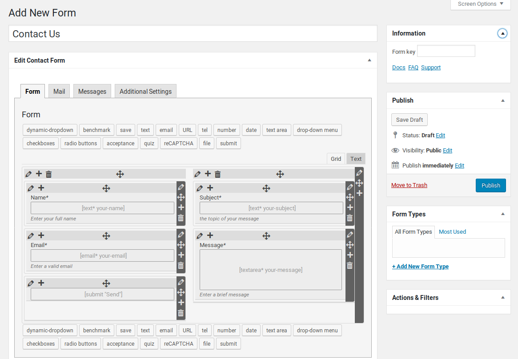
Task: Click the move icon above Subject label
Action: point(266,188)
